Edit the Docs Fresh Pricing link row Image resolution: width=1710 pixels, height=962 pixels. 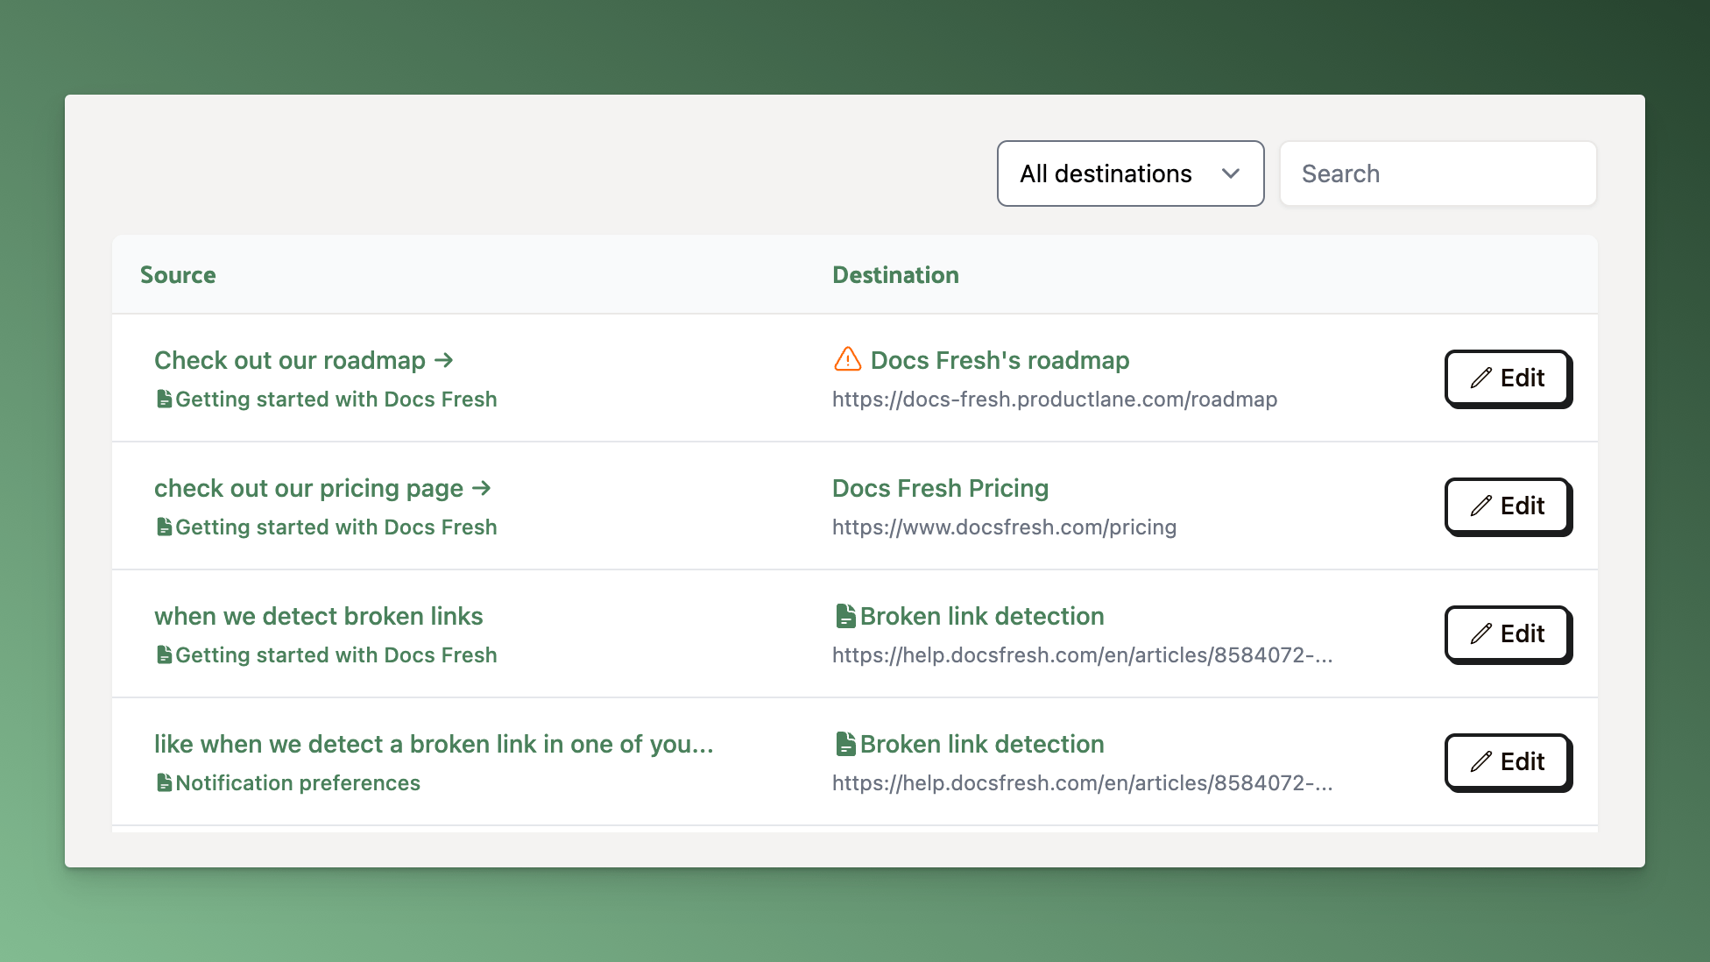pos(1508,506)
